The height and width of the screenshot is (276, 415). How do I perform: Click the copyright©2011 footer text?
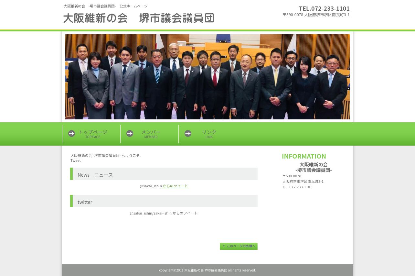pyautogui.click(x=207, y=270)
